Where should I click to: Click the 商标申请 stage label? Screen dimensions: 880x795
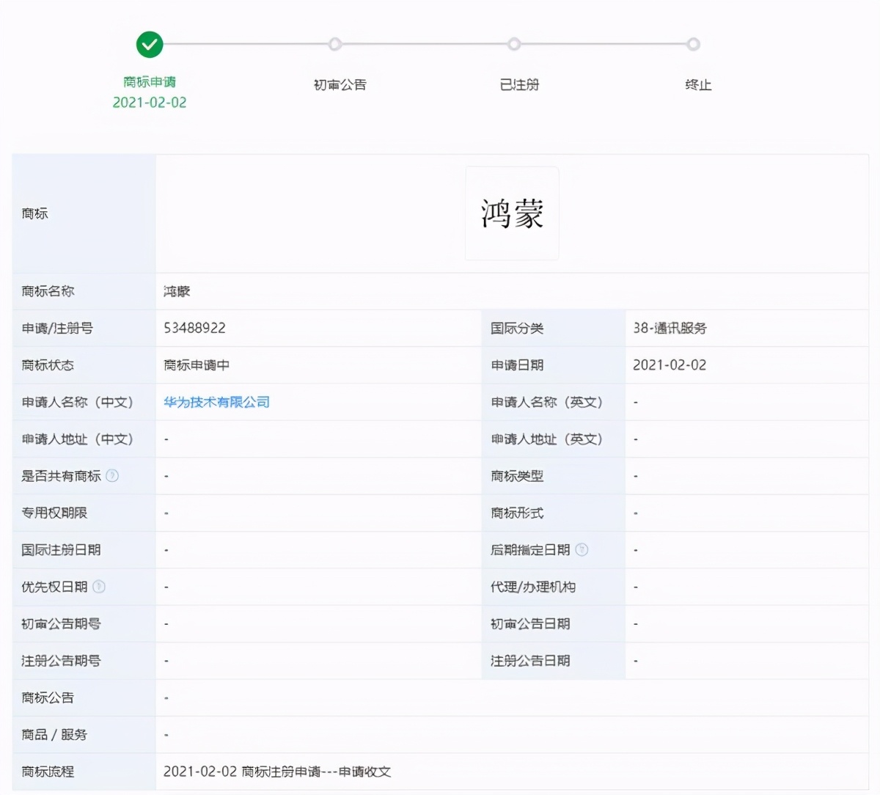pos(149,84)
